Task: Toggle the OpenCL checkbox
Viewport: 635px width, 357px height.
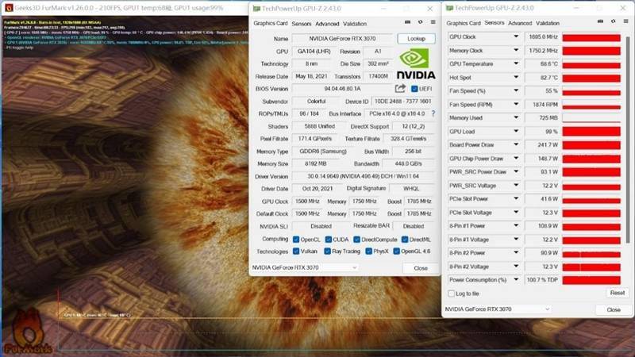Action: 296,240
